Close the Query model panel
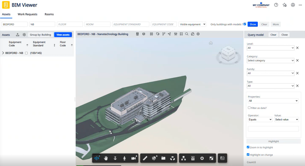This screenshot has height=166, width=305. [x=284, y=35]
